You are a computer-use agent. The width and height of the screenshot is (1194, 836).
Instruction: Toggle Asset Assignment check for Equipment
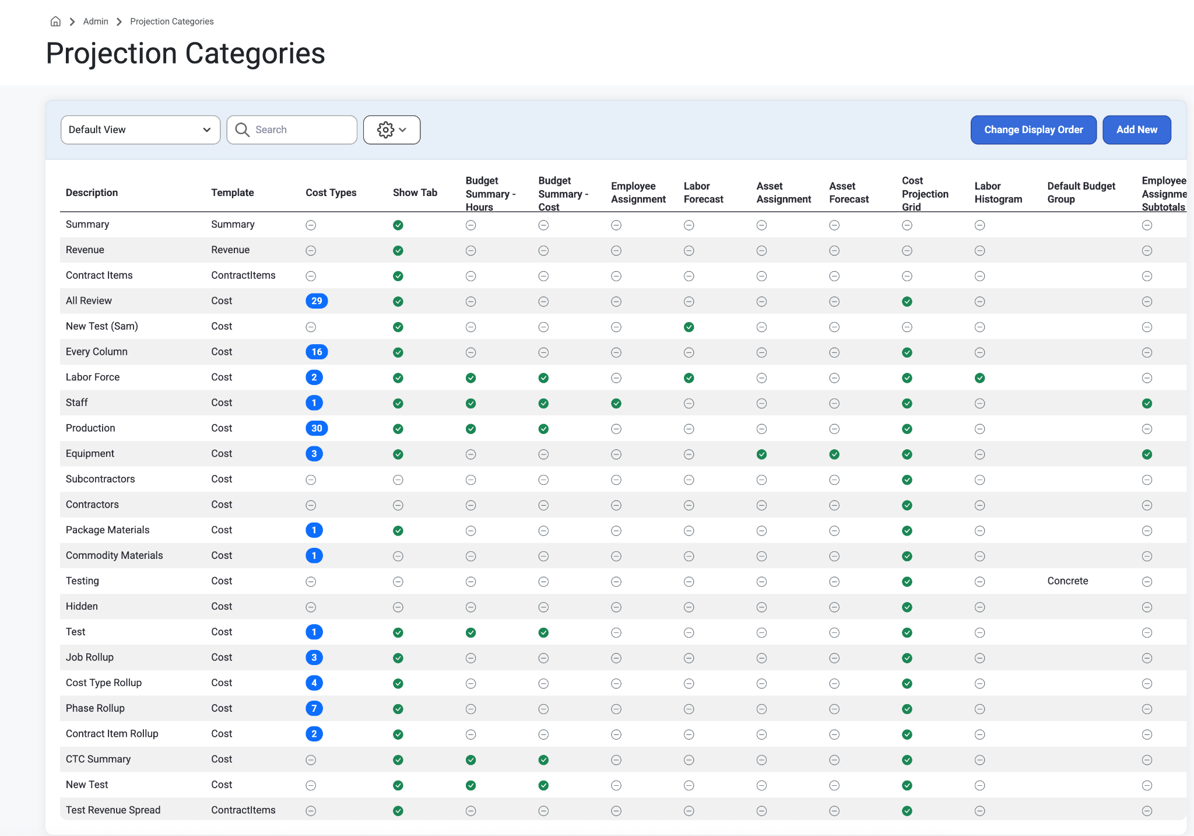762,454
